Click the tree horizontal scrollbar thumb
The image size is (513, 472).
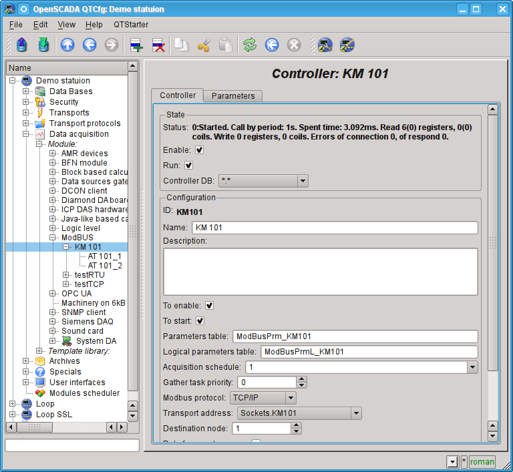(x=35, y=427)
